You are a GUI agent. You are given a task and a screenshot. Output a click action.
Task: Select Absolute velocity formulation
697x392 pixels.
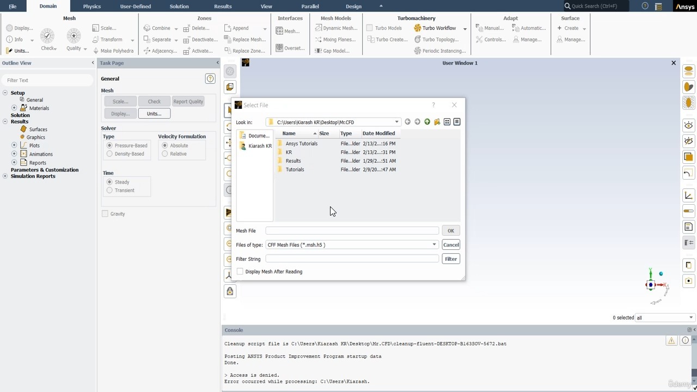click(x=164, y=145)
